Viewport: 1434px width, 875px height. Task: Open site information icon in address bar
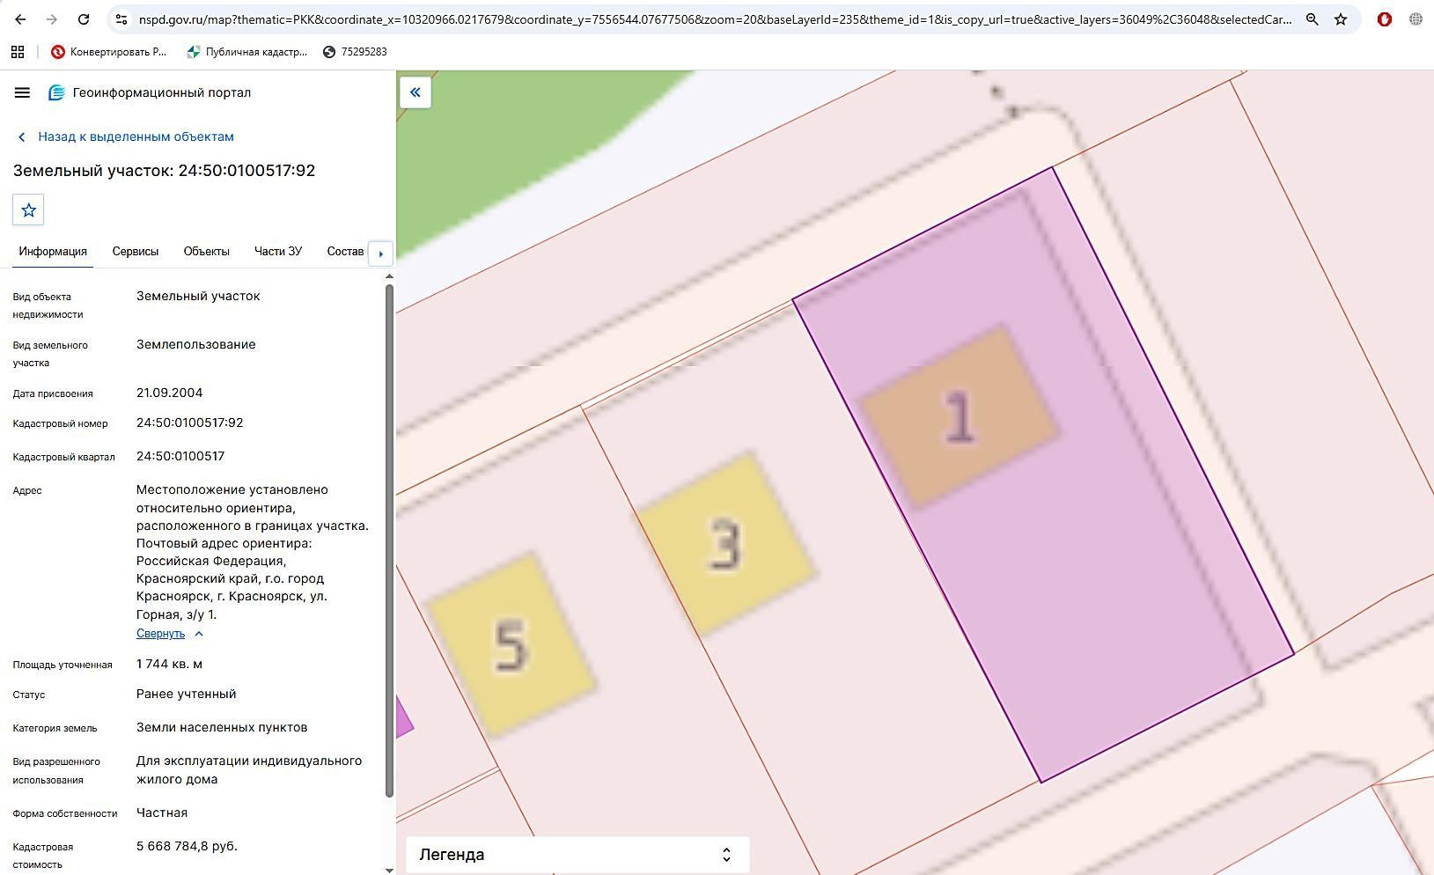(x=121, y=19)
